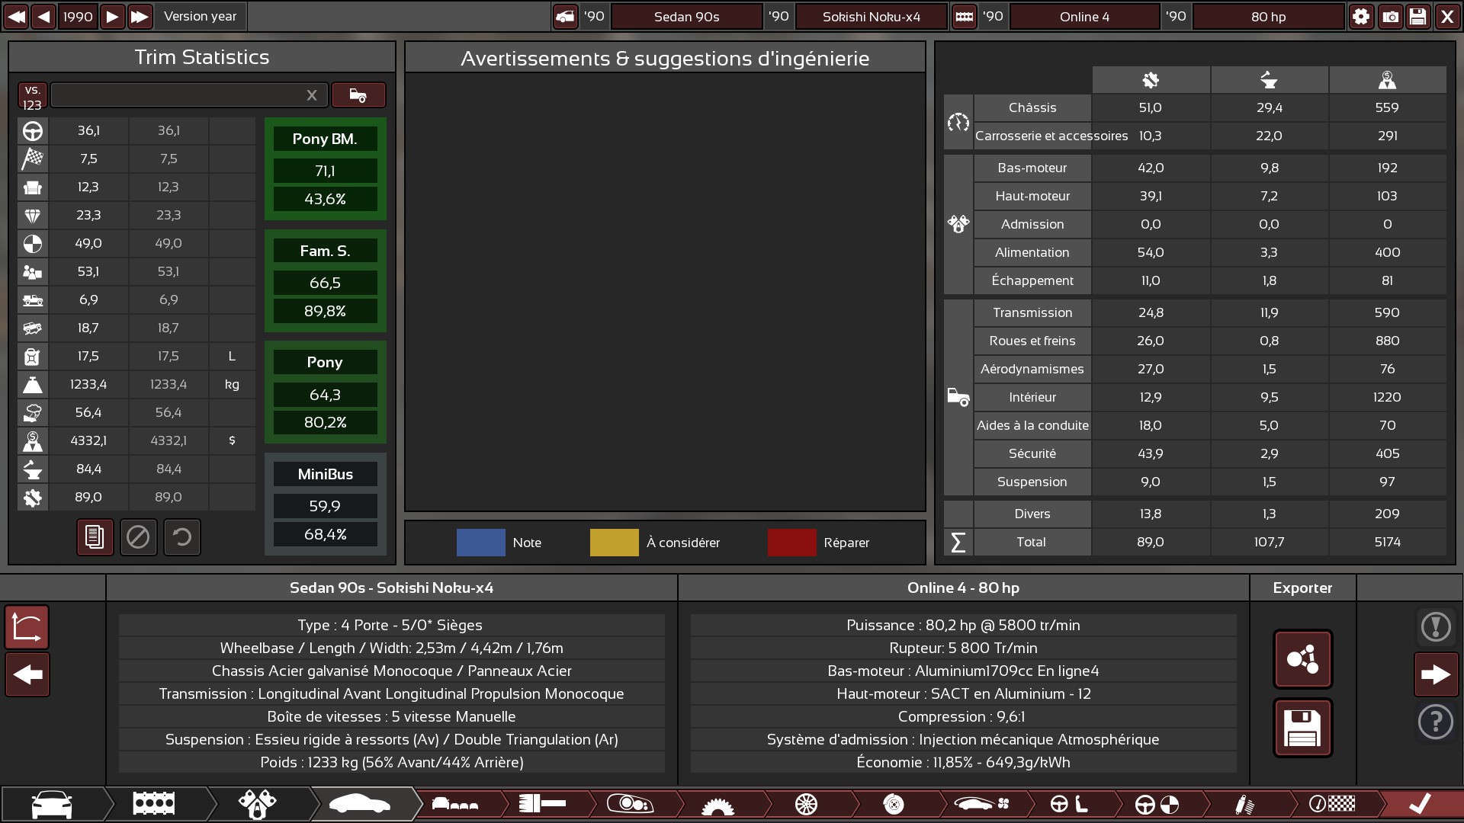This screenshot has width=1464, height=823.
Task: Jump back multiple years with double-left arrow
Action: click(17, 16)
